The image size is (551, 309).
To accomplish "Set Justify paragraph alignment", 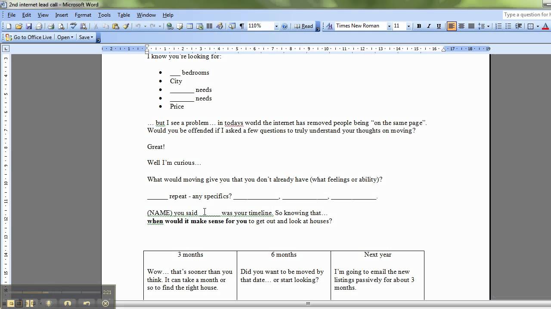I will [471, 26].
